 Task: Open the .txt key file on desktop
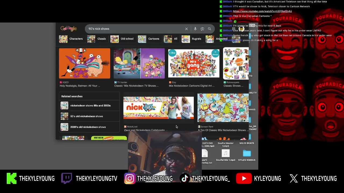click(205, 157)
